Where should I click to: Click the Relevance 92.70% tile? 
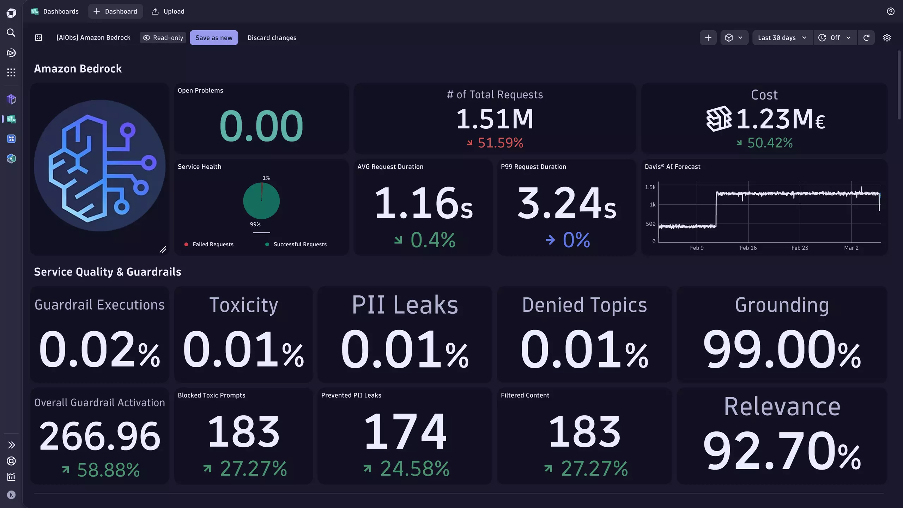pyautogui.click(x=782, y=436)
